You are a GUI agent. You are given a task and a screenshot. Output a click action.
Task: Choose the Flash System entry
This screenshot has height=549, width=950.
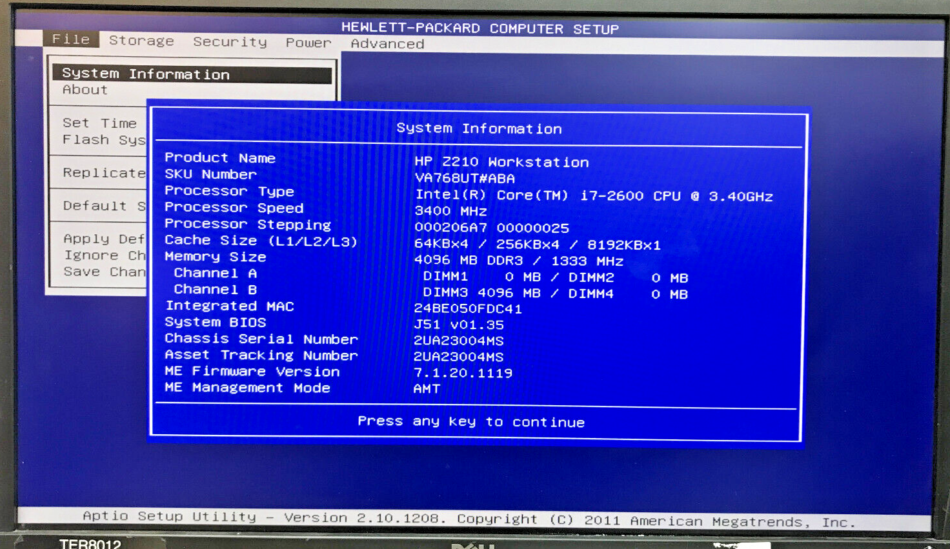pyautogui.click(x=104, y=139)
